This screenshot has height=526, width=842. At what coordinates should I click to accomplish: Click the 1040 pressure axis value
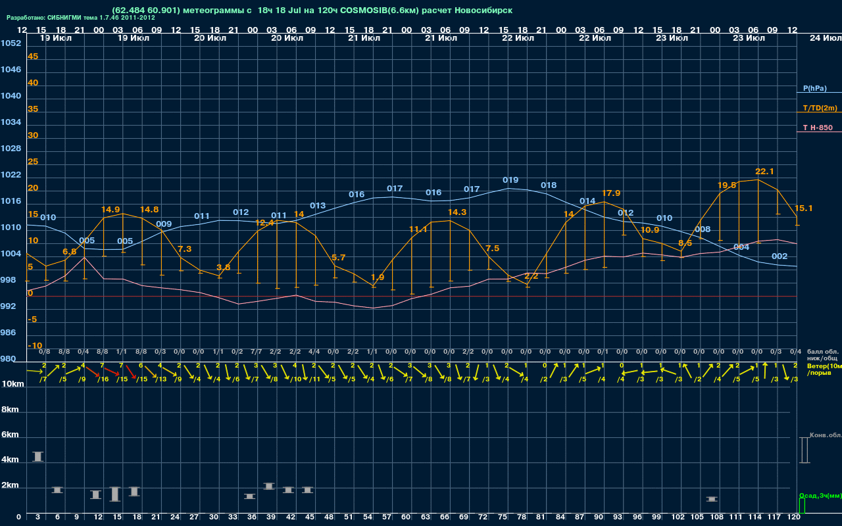coord(11,96)
